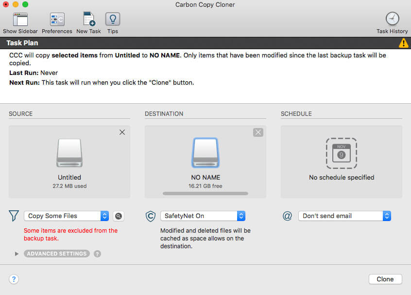Image resolution: width=411 pixels, height=295 pixels.
Task: Open the Don't send email dropdown
Action: click(x=344, y=216)
